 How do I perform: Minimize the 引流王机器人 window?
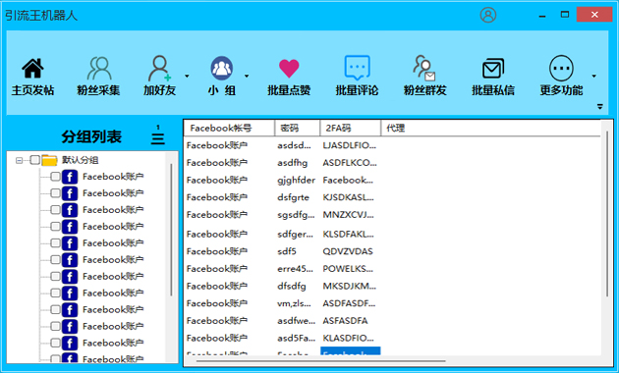(542, 16)
